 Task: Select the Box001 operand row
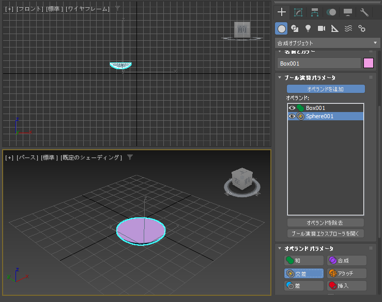coord(326,108)
